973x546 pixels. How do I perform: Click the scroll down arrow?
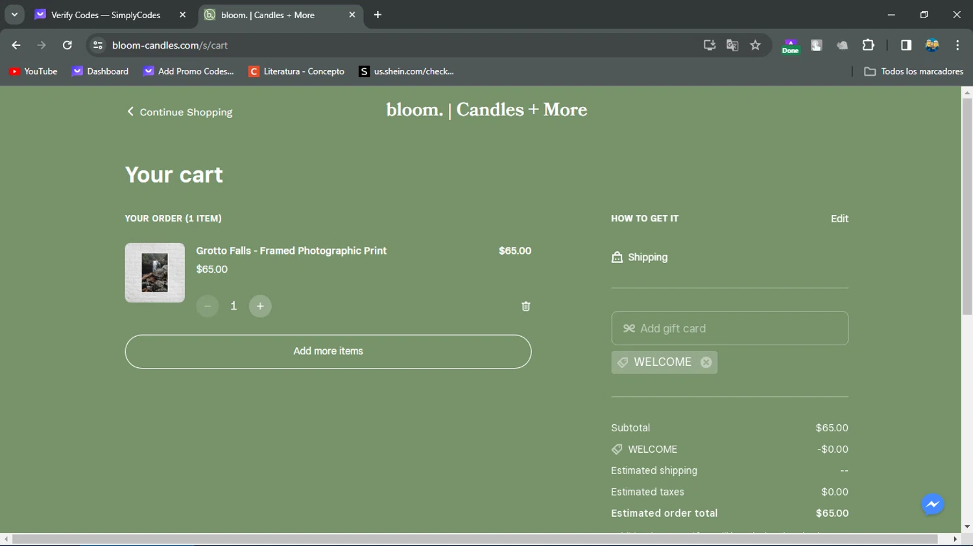(967, 527)
